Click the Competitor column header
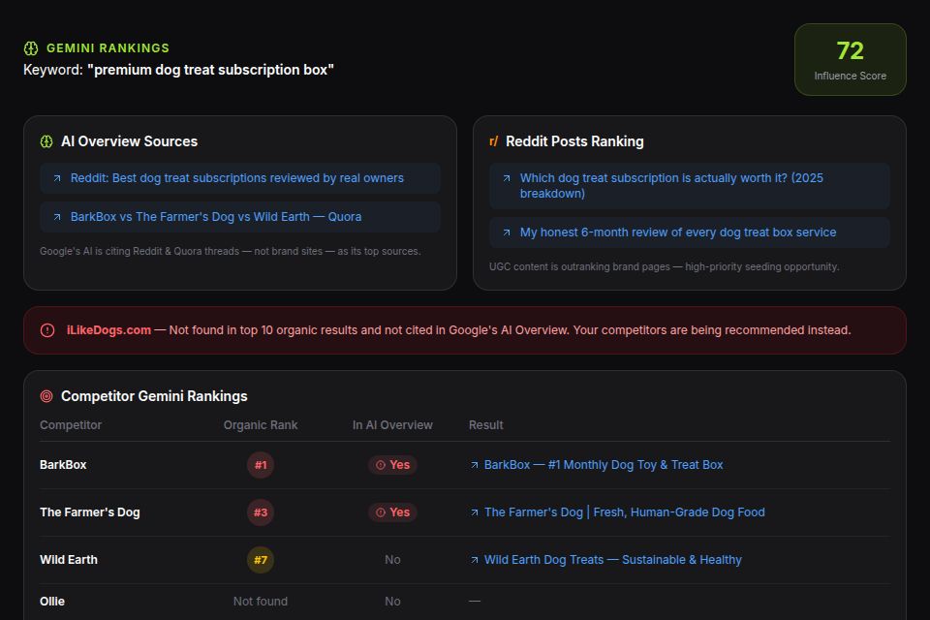 click(x=71, y=425)
